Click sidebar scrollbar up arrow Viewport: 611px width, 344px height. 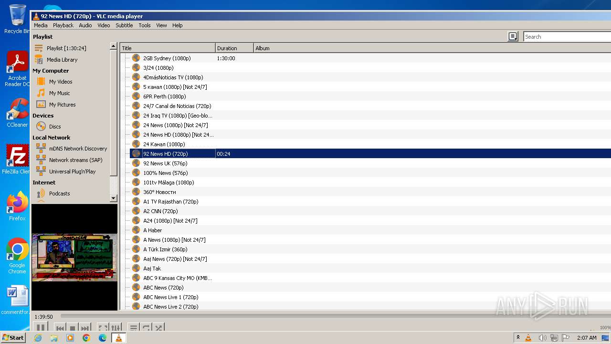pyautogui.click(x=113, y=46)
